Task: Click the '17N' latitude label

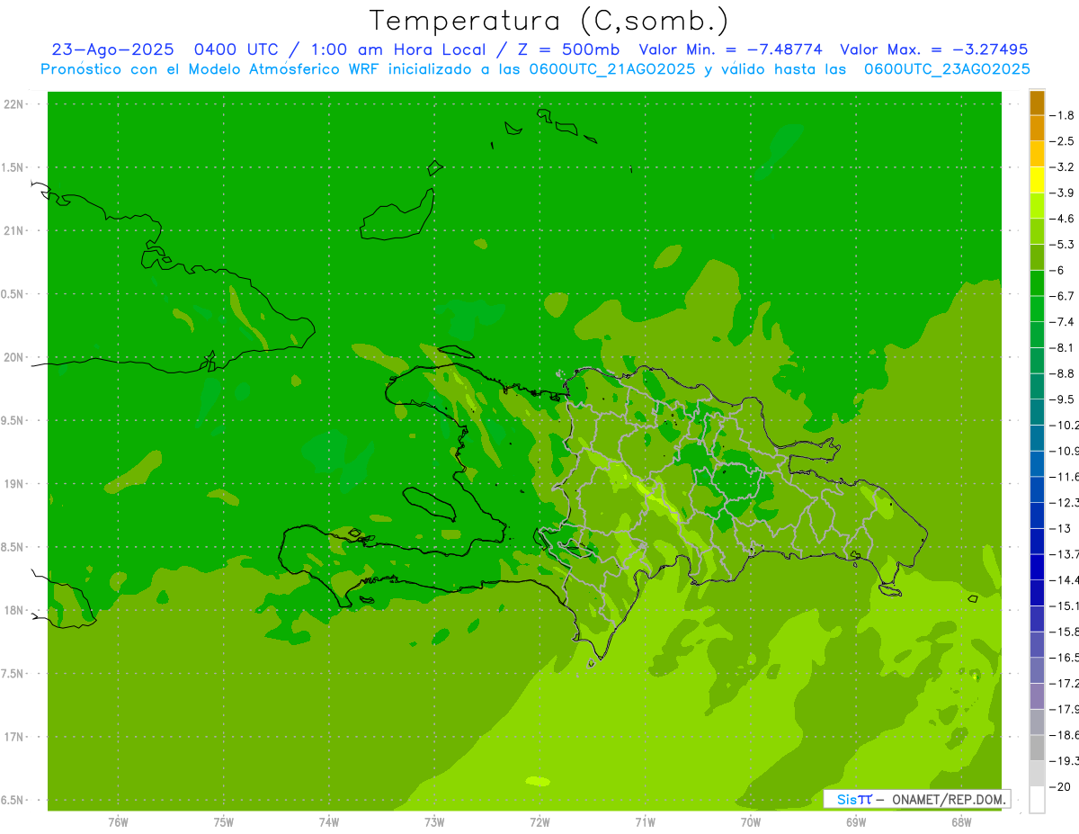Action: coord(13,737)
